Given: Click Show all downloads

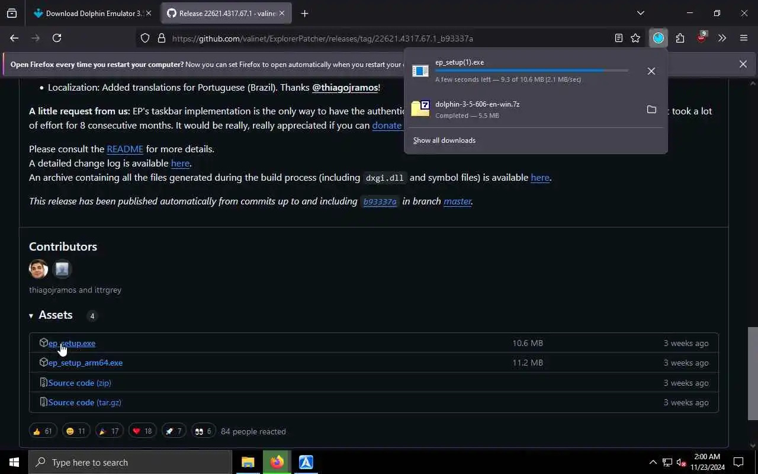Looking at the screenshot, I should 444,140.
